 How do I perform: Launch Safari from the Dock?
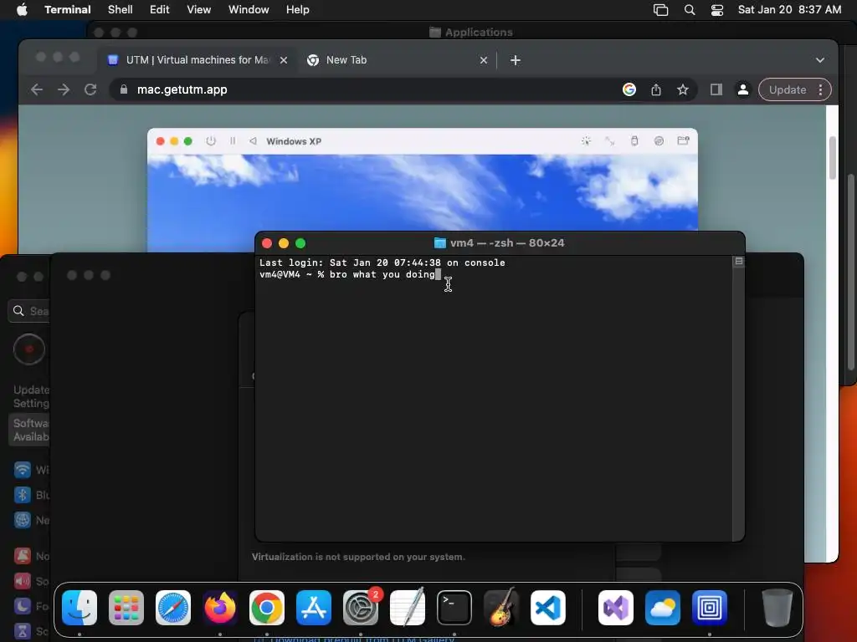point(173,608)
